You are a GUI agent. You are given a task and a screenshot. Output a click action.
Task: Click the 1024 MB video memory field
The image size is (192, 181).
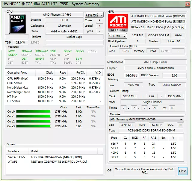pyautogui.click(x=137, y=35)
